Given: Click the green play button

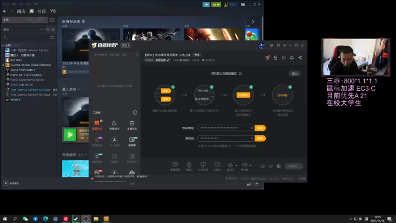Looking at the screenshot, I should point(70,135).
